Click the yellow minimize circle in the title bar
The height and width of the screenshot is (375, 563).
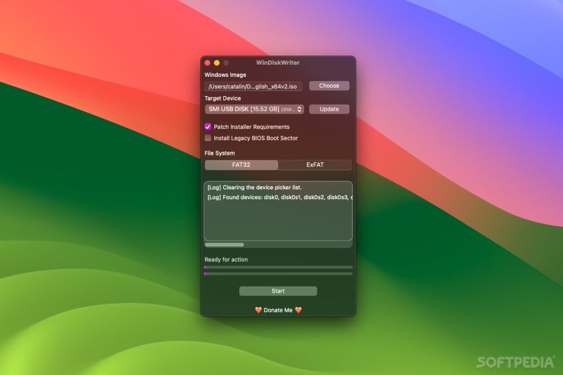point(216,63)
